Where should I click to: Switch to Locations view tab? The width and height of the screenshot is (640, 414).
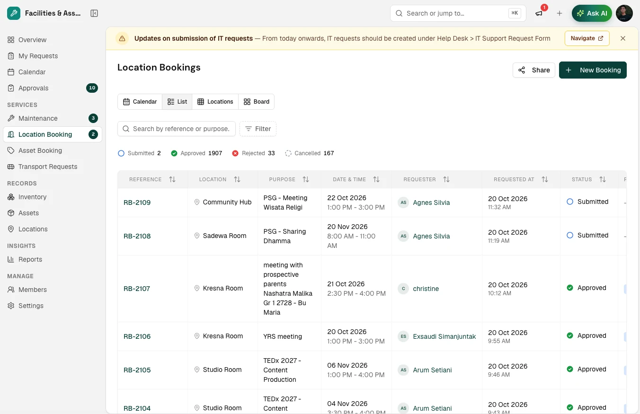(x=215, y=102)
